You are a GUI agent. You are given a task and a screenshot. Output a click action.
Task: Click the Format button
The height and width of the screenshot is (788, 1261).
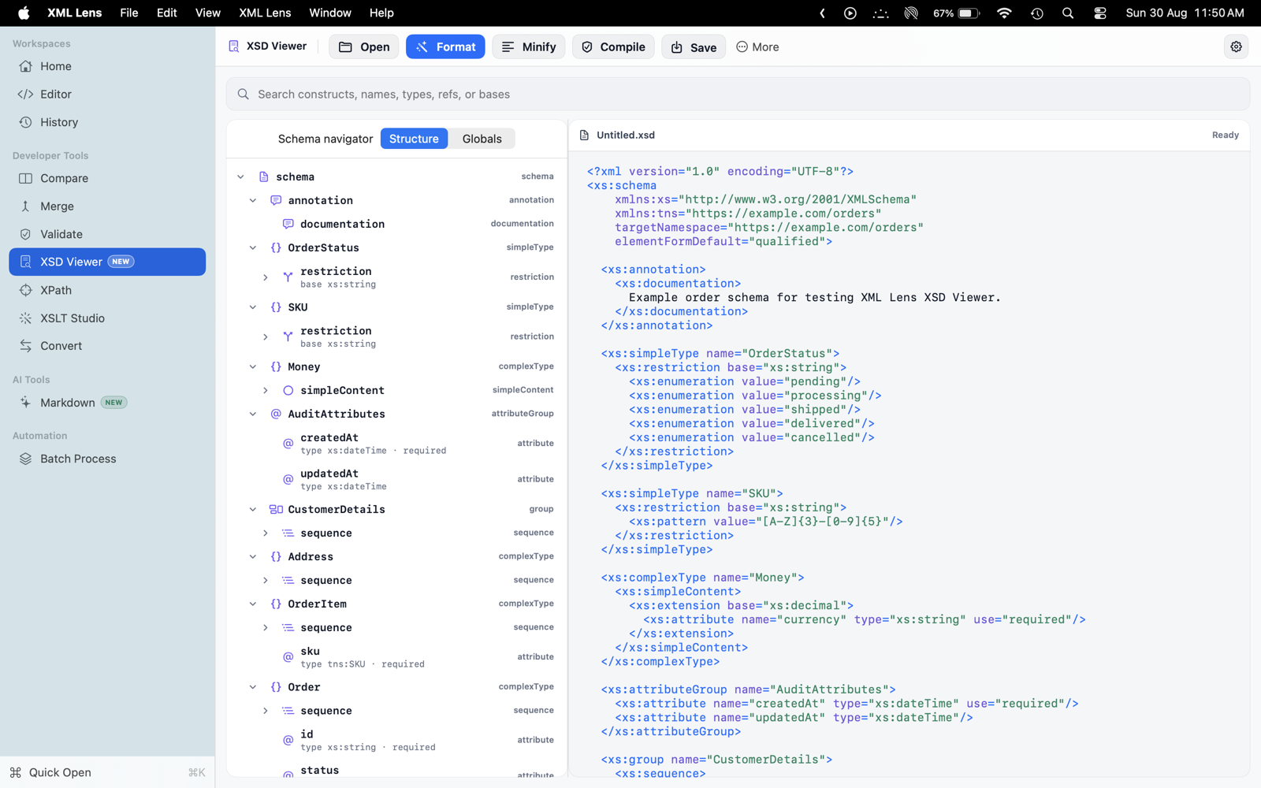coord(445,47)
